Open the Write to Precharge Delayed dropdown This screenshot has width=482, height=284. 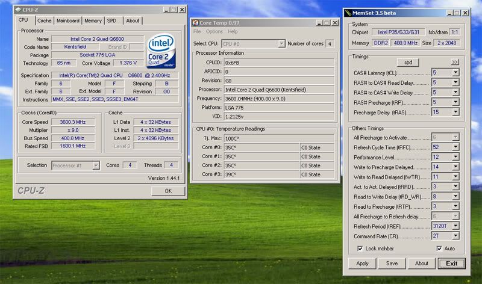point(455,167)
